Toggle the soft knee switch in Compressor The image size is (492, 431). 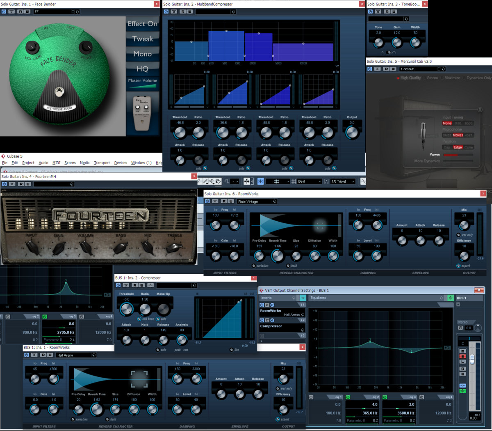pyautogui.click(x=140, y=319)
